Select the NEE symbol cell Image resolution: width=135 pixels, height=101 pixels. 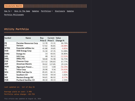tap(6, 78)
